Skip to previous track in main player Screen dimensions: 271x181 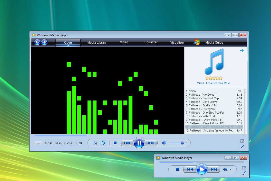pyautogui.click(x=127, y=143)
